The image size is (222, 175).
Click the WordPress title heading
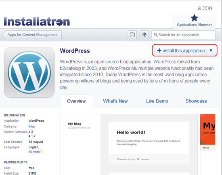75,51
